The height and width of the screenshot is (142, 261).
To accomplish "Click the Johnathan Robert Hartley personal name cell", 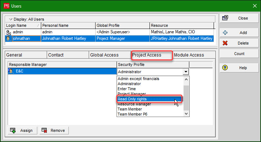I will click(68, 38).
